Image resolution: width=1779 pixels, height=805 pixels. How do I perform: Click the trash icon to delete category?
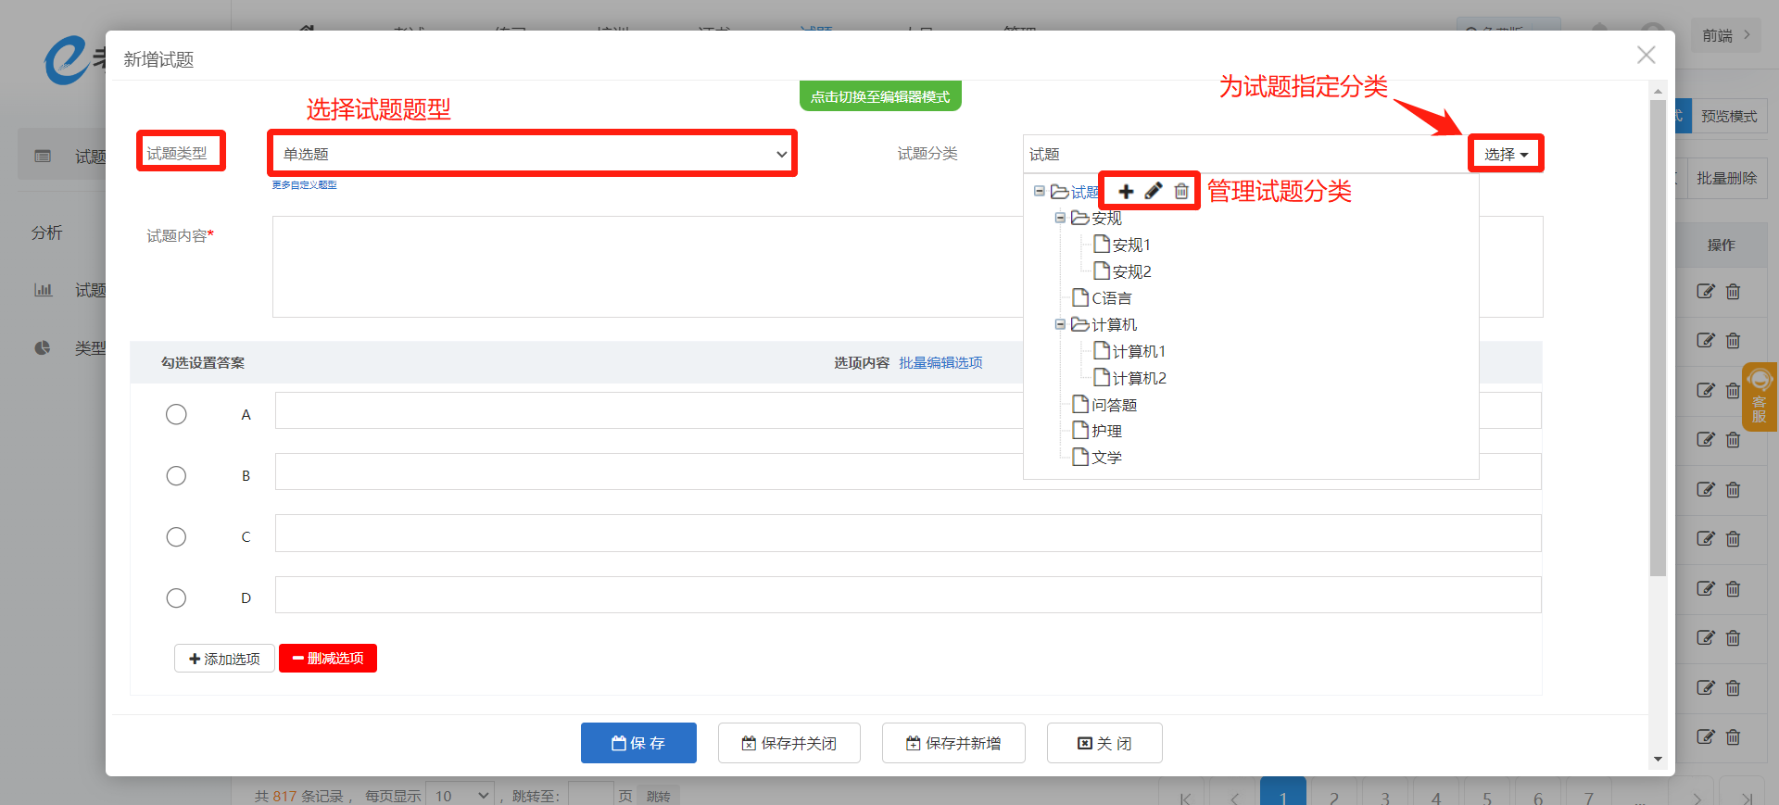[1181, 192]
